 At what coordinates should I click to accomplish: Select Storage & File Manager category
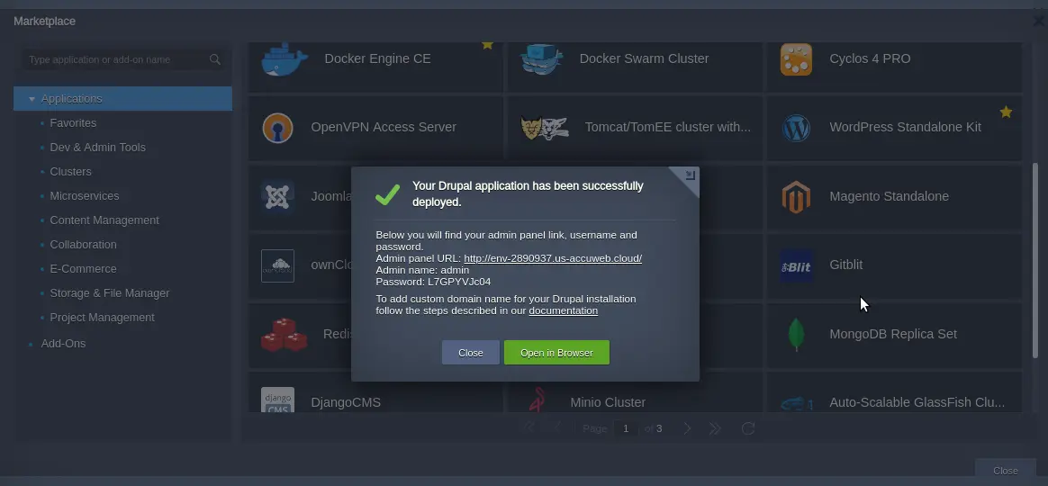coord(110,293)
